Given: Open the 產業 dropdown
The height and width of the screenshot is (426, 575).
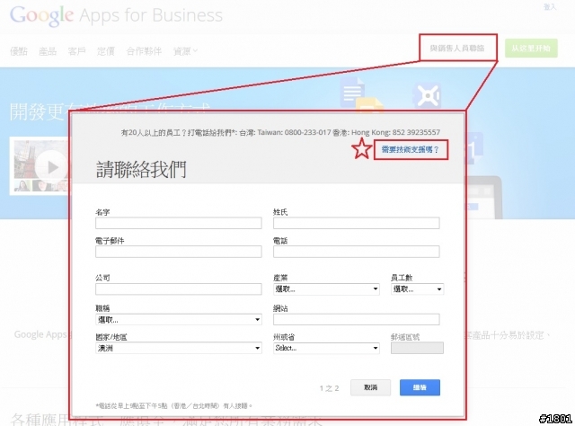Looking at the screenshot, I should click(326, 289).
